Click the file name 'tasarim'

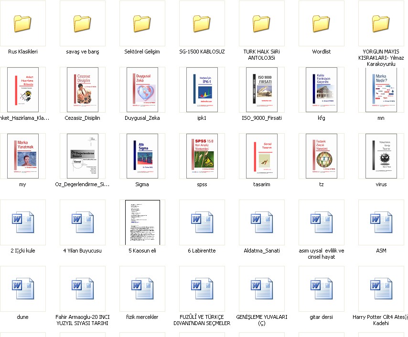(261, 184)
